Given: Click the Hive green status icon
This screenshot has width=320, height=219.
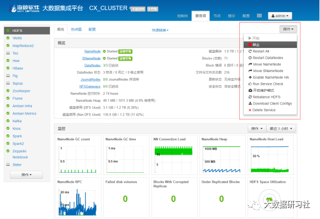Looking at the screenshot, I should [8, 61].
